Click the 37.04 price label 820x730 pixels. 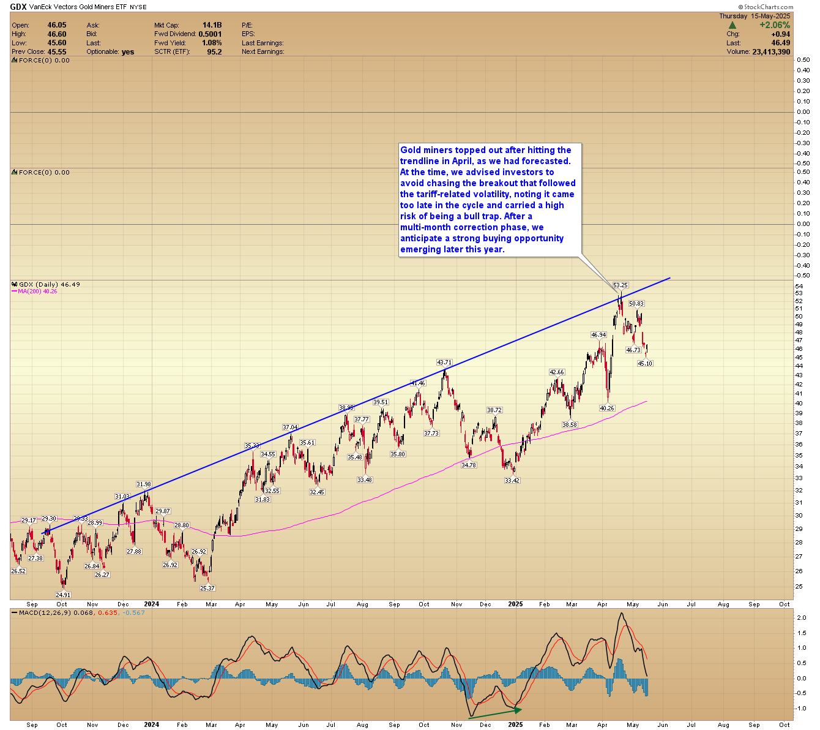(x=290, y=427)
